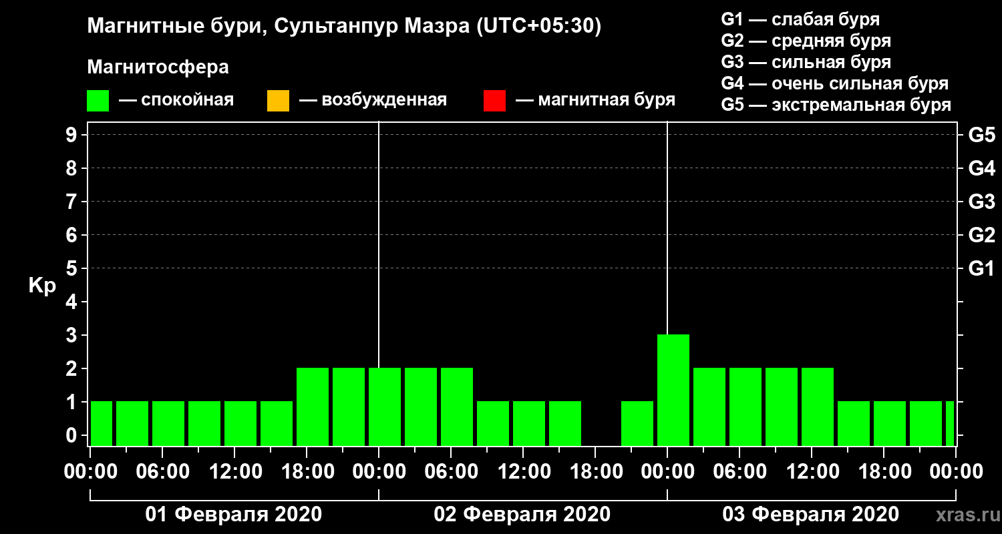Click the 'G1' label on the right-hand axis
Screen dimensions: 1002x534
point(982,268)
